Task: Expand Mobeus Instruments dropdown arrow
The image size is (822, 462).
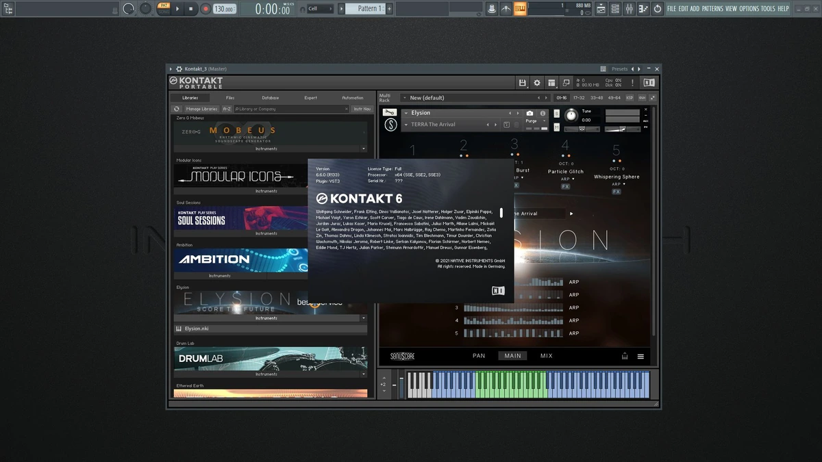Action: pyautogui.click(x=364, y=149)
